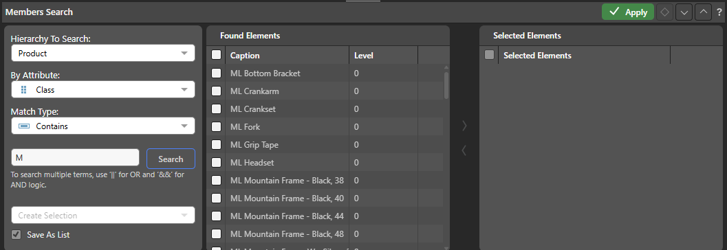Click the diamond icon next to Apply
Screen dimensions: 727x250
pos(665,12)
